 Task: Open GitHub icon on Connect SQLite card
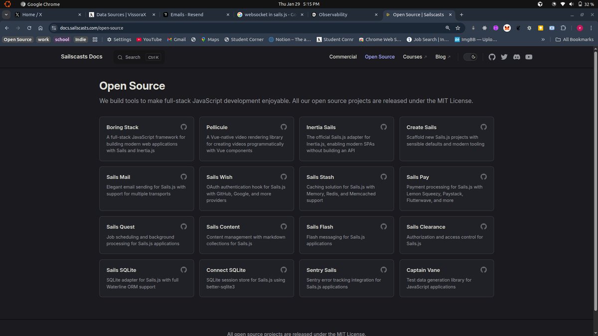coord(284,270)
